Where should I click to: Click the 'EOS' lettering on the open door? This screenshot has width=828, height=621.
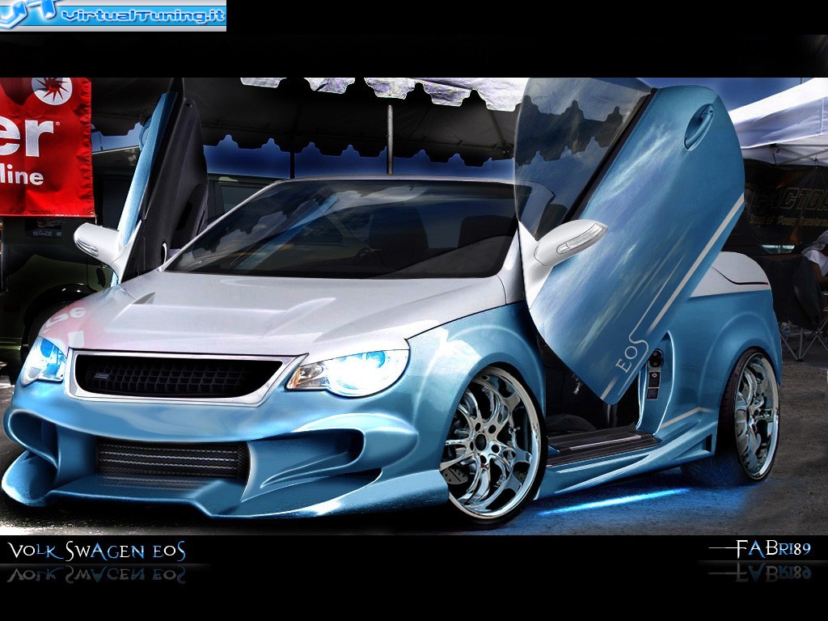coord(632,355)
